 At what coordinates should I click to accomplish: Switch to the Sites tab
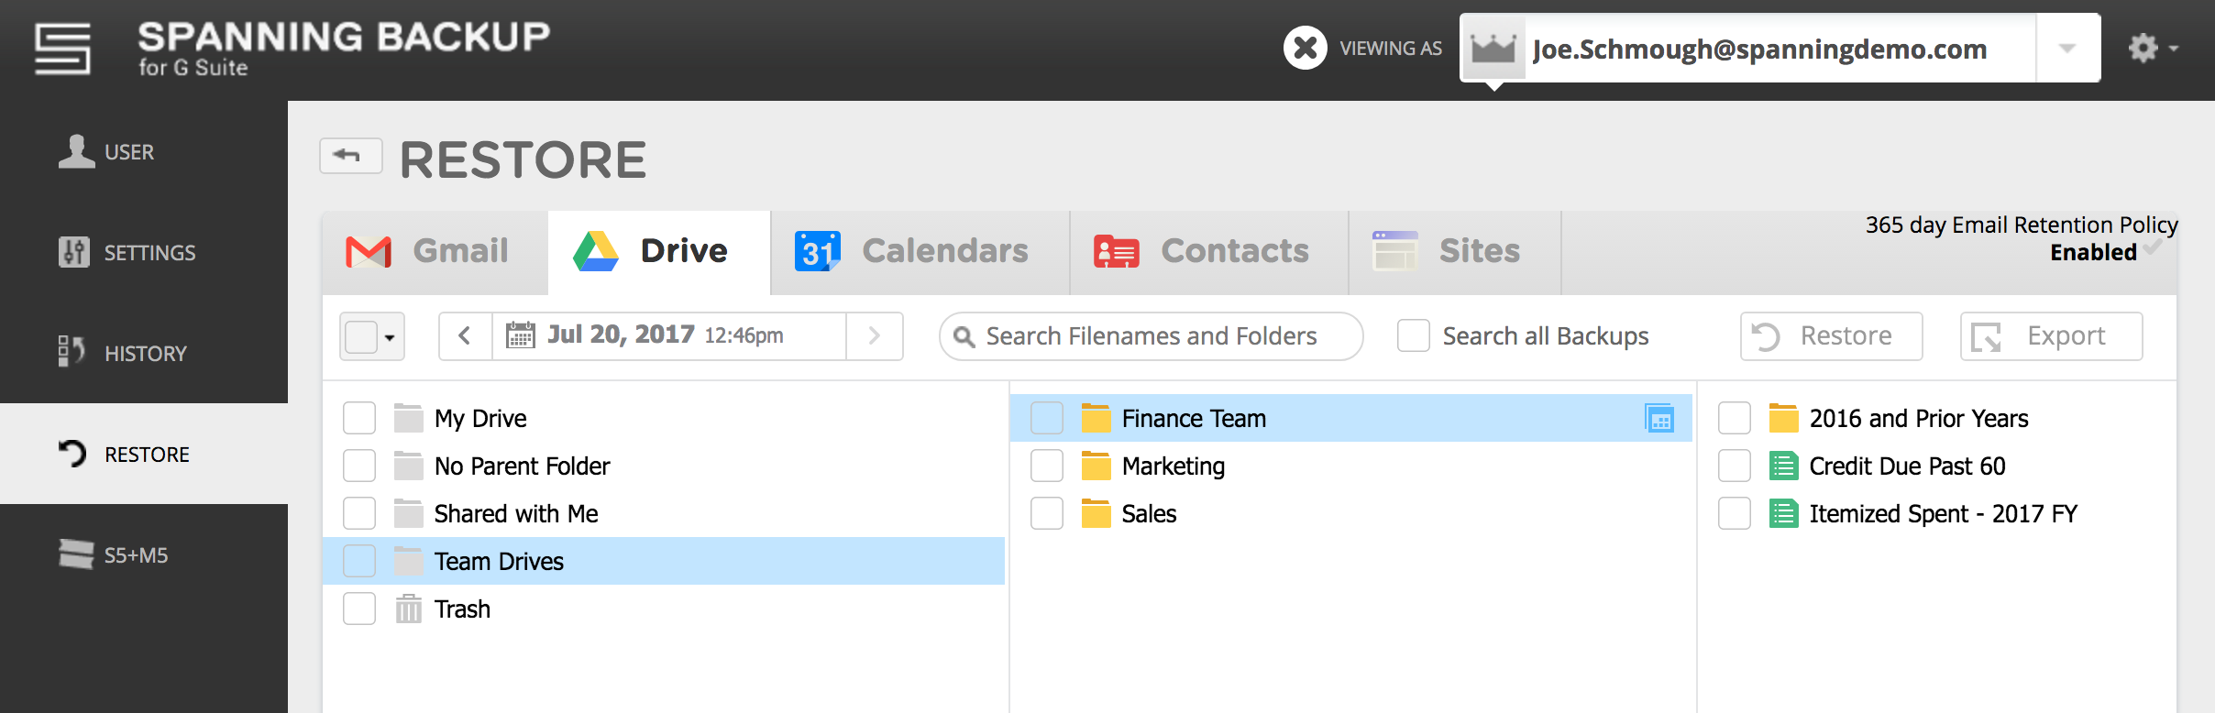click(x=1455, y=252)
